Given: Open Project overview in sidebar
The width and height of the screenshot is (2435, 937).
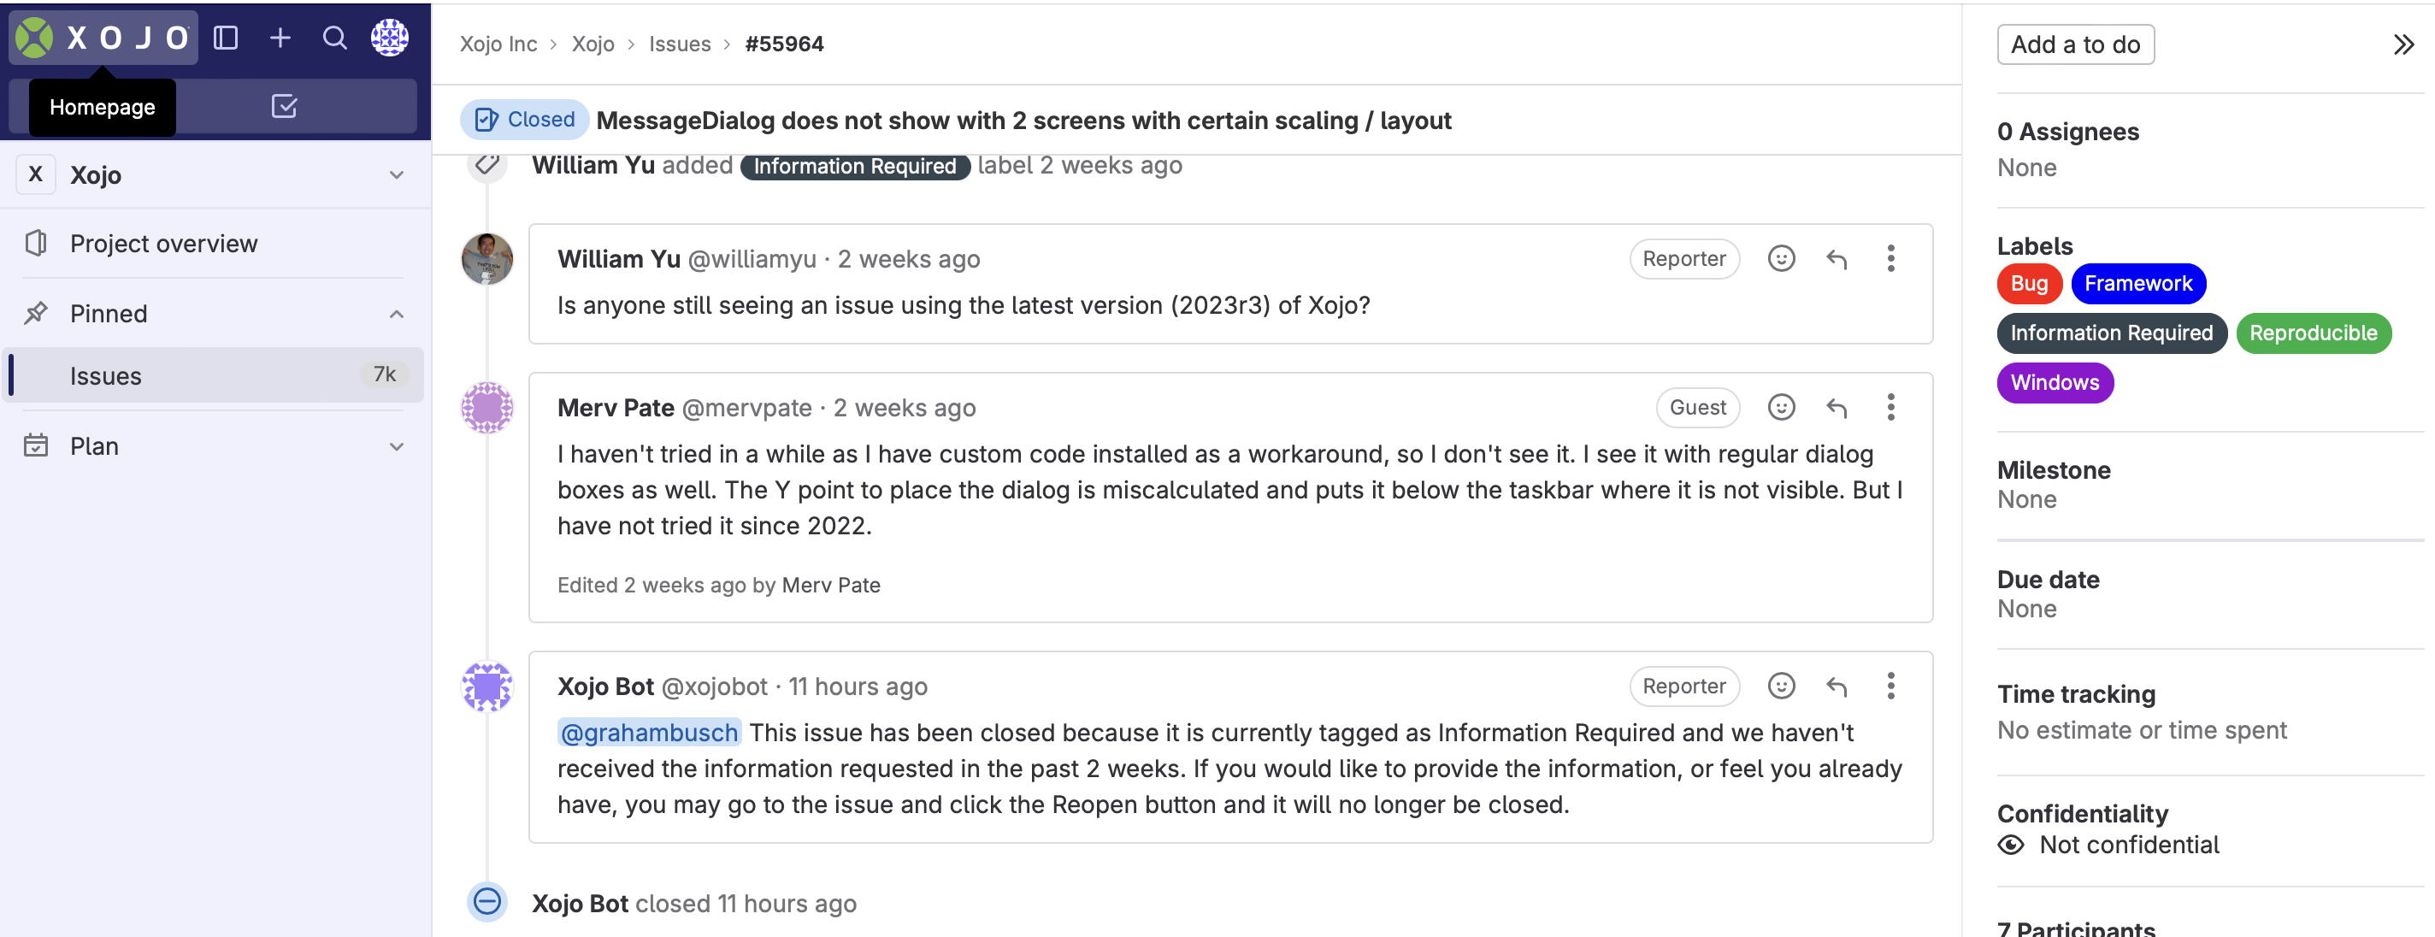Looking at the screenshot, I should (163, 244).
